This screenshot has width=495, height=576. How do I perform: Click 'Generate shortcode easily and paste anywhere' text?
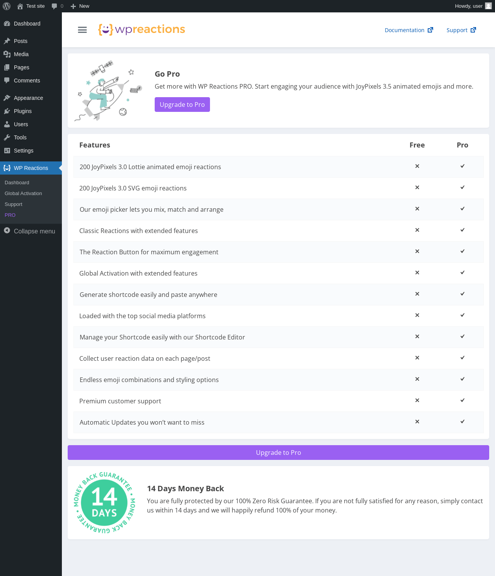(x=148, y=295)
